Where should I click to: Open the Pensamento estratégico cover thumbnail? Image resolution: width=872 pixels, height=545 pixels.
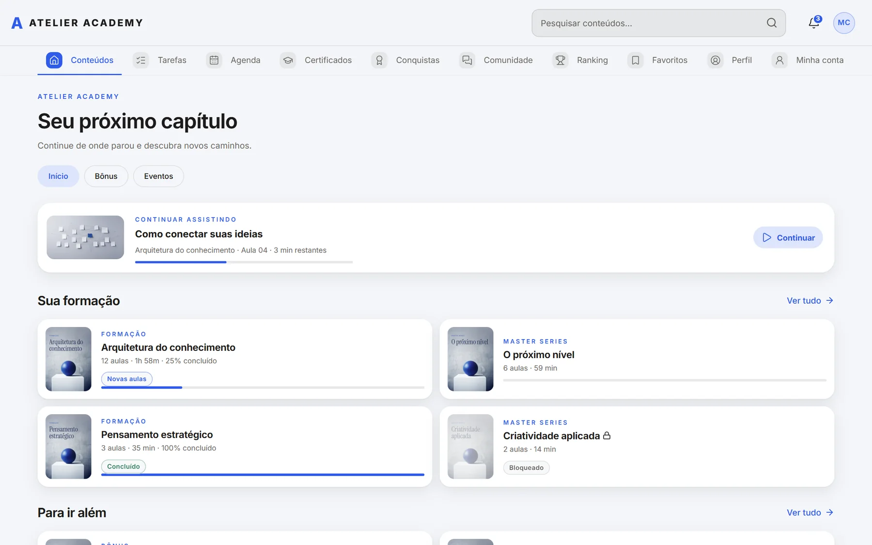[68, 447]
